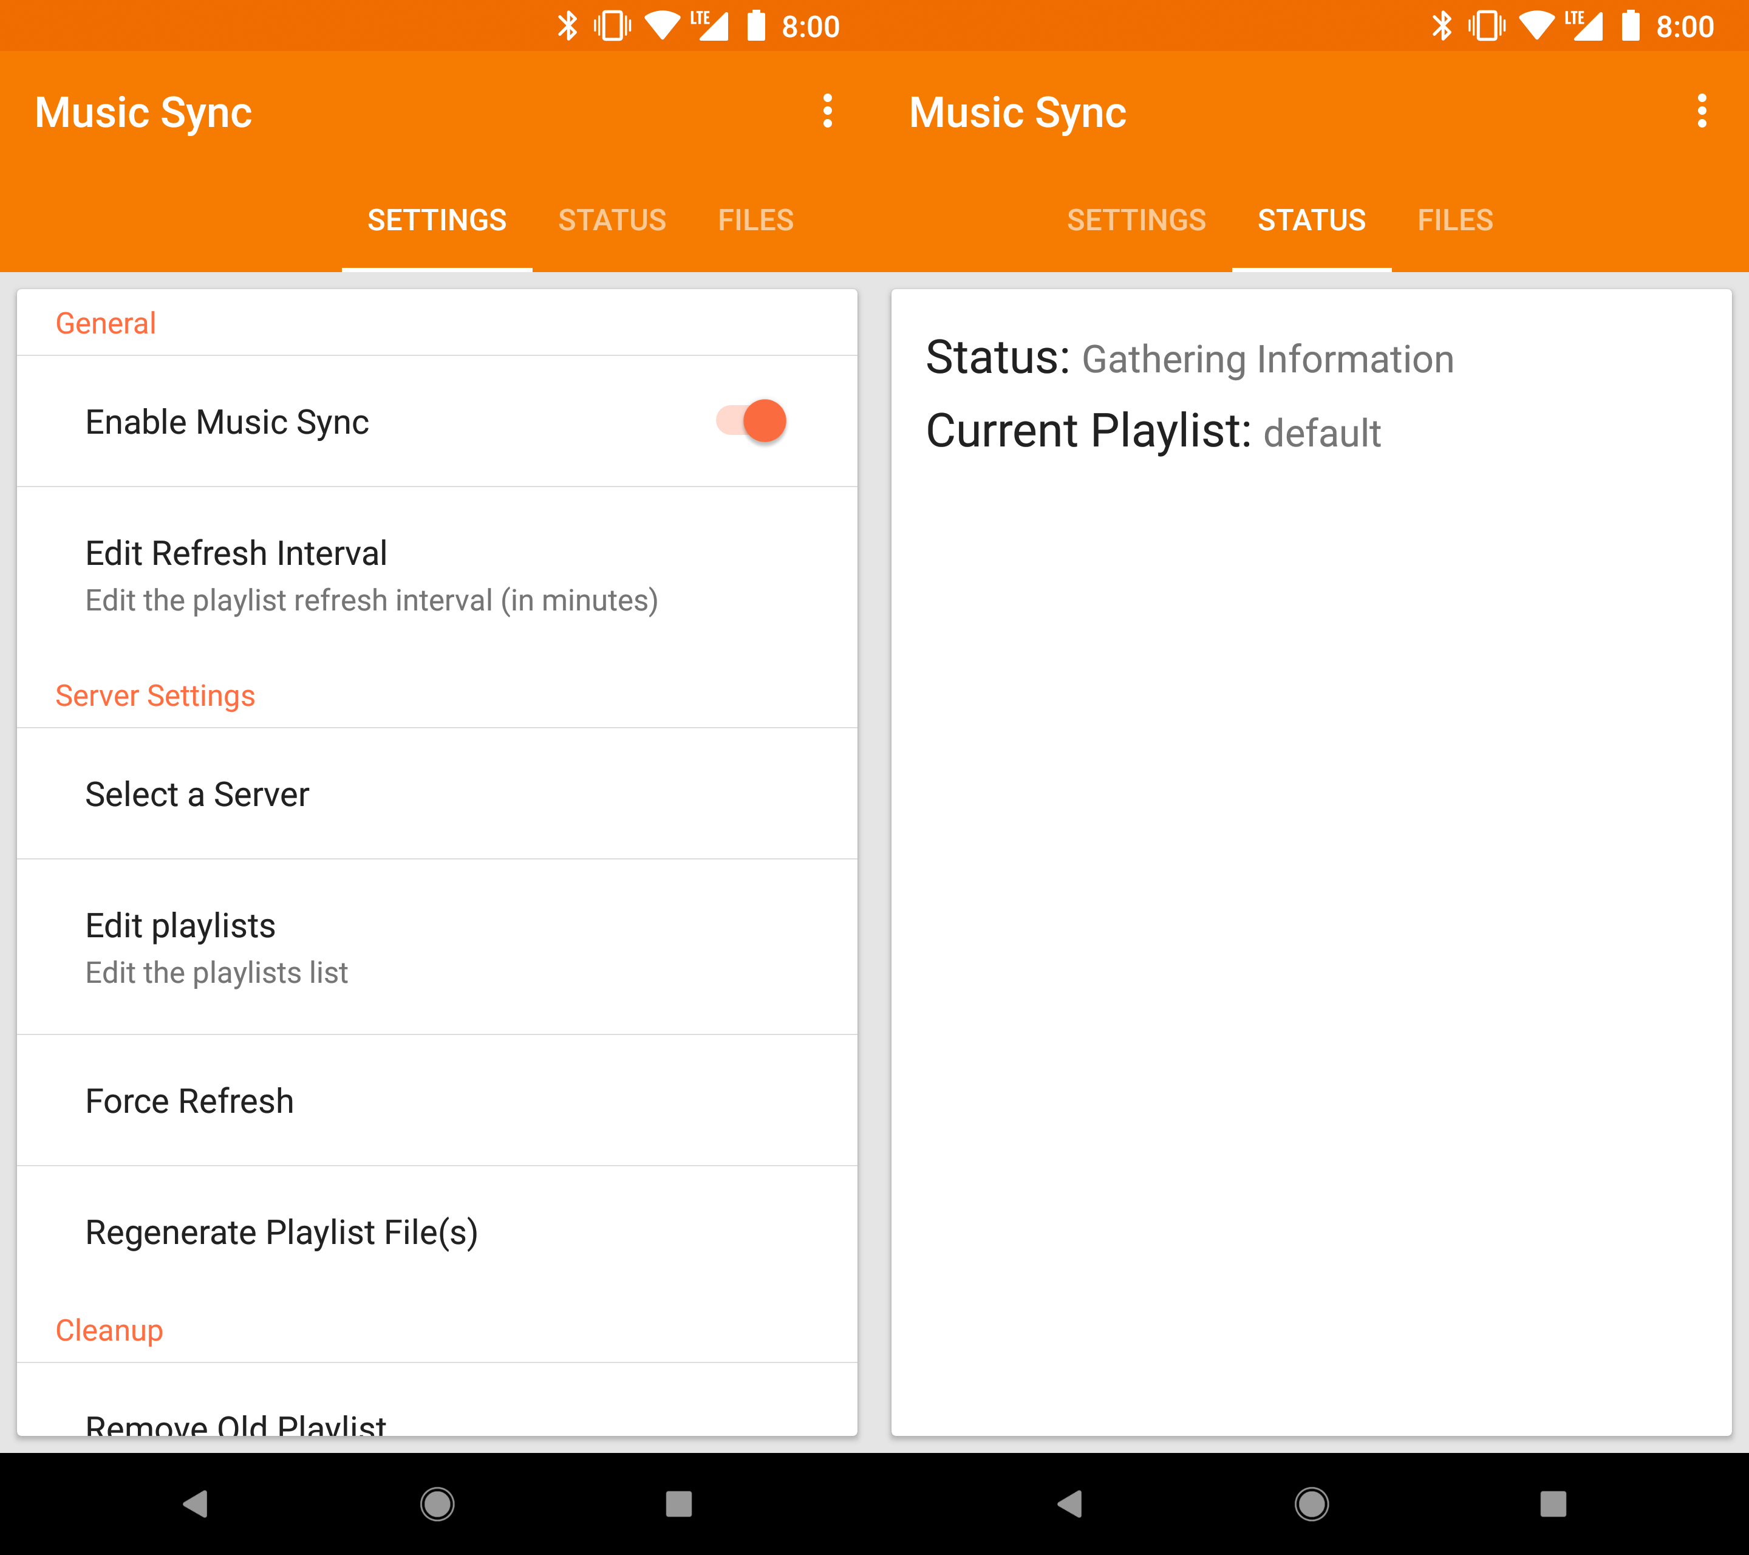Toggle the Enable Music Sync switch

coord(751,421)
